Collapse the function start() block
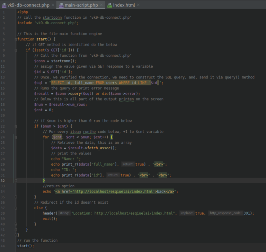 [15, 39]
